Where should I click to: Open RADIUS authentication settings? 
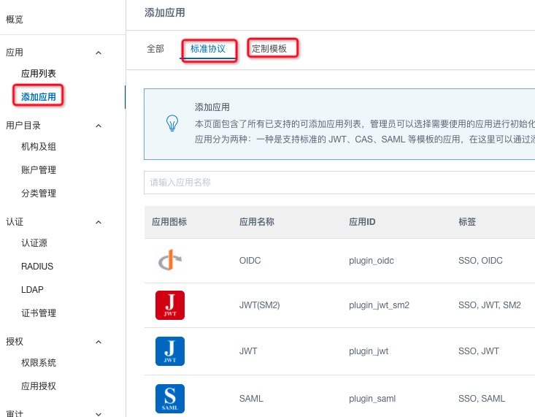point(37,267)
